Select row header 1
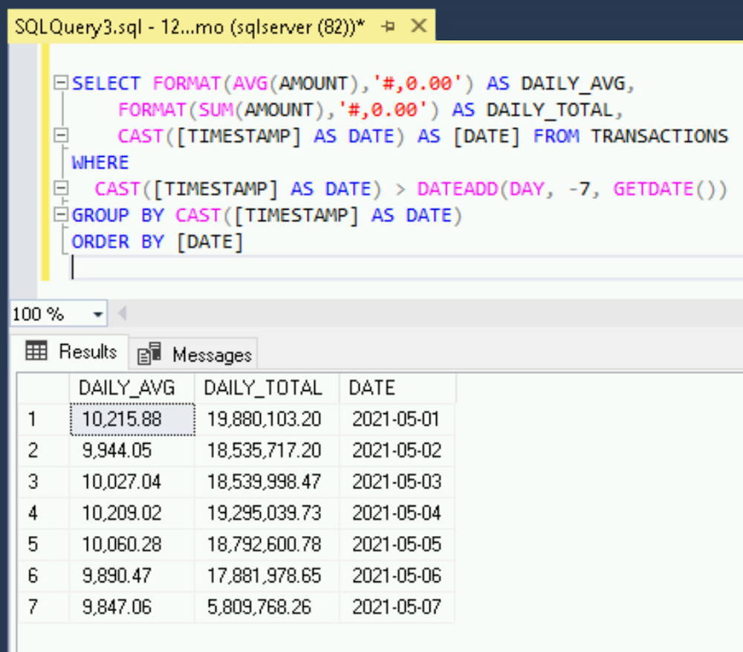 [x=44, y=419]
